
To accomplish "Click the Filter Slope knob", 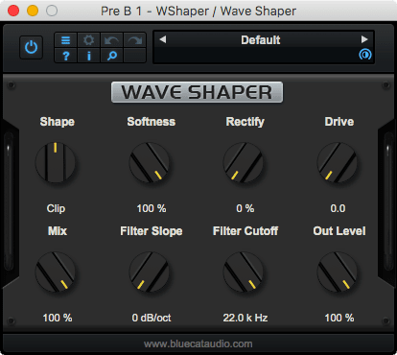I will coord(150,272).
